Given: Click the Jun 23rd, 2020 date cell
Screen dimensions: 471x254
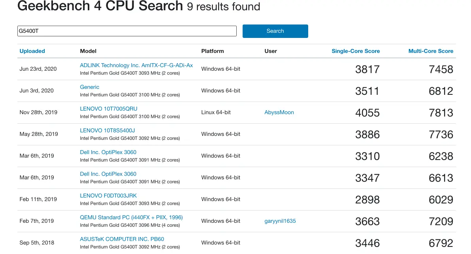Looking at the screenshot, I should tap(38, 69).
